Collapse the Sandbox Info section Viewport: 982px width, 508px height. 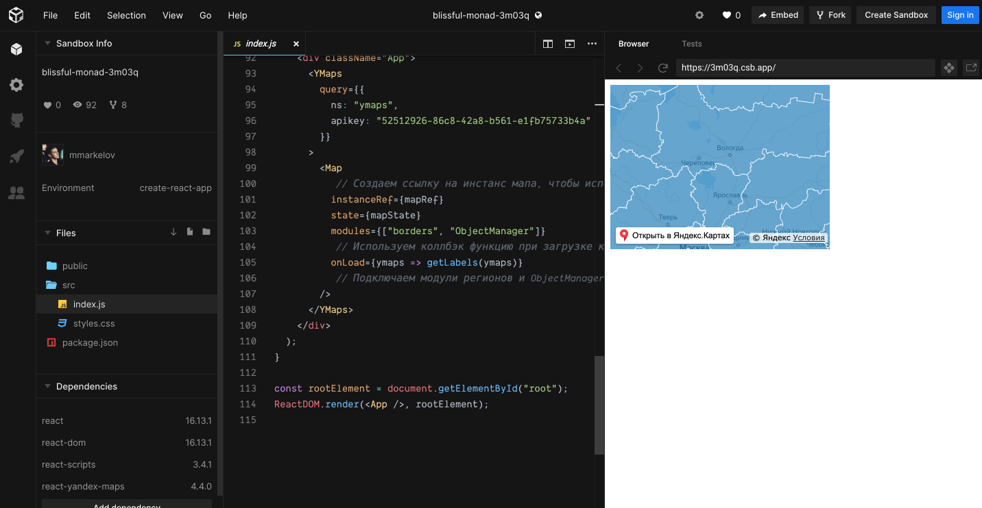47,42
